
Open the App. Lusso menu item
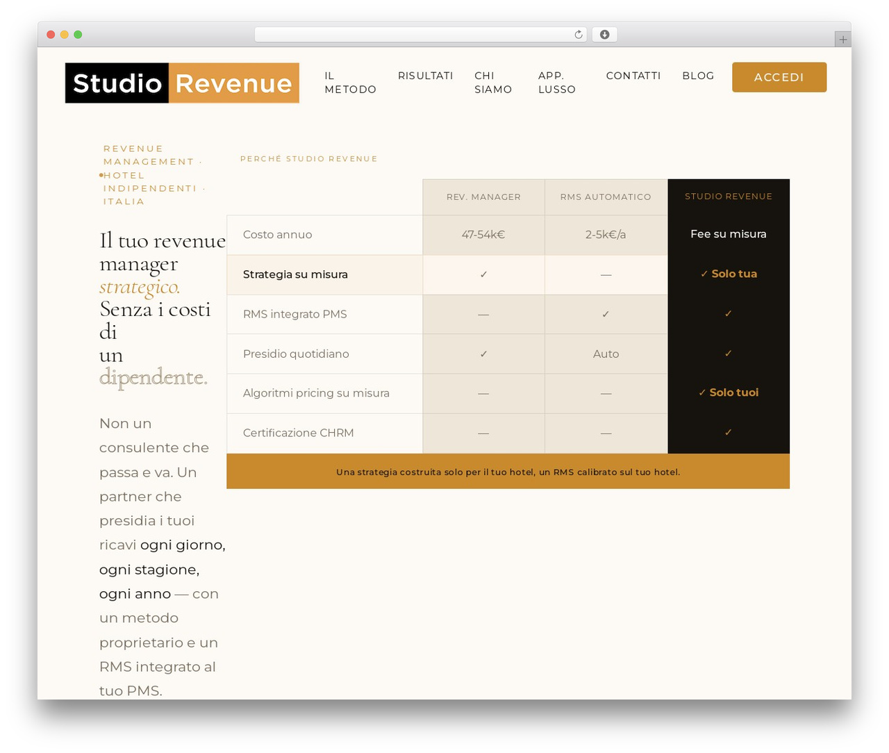557,83
